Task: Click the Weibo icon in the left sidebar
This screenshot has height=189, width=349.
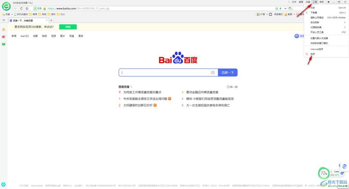Action: tap(4, 37)
